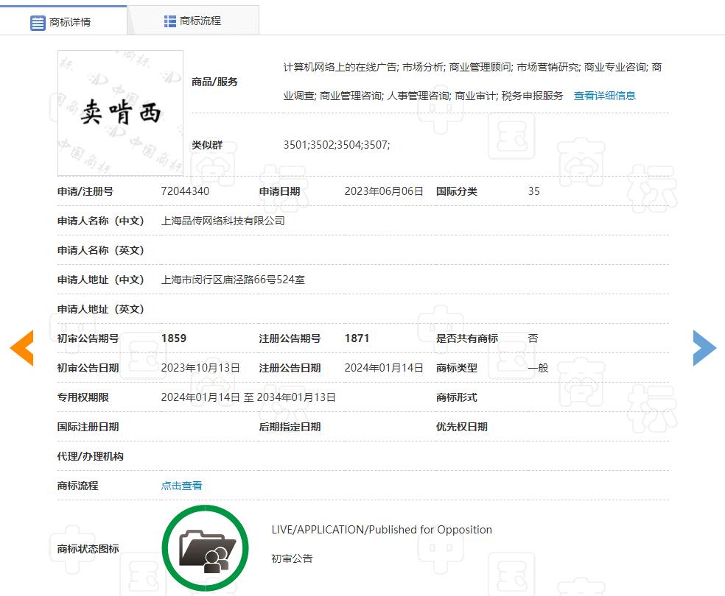Click the 初审公告 status label

coord(292,558)
